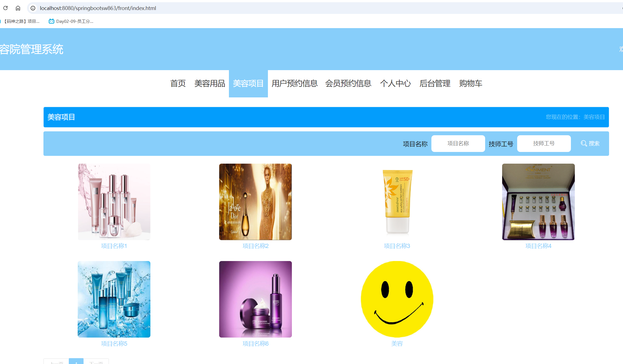The height and width of the screenshot is (364, 623).
Task: Open the Dior perfume image
Action: click(255, 202)
